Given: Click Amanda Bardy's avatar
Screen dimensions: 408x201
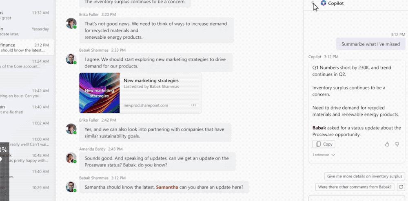Looking at the screenshot, I should coord(71,158).
